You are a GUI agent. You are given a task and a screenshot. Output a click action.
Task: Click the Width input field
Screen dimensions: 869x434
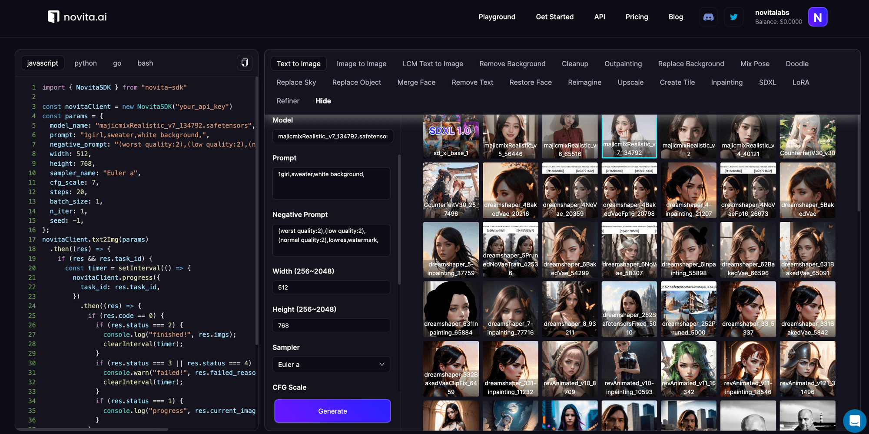coord(331,287)
